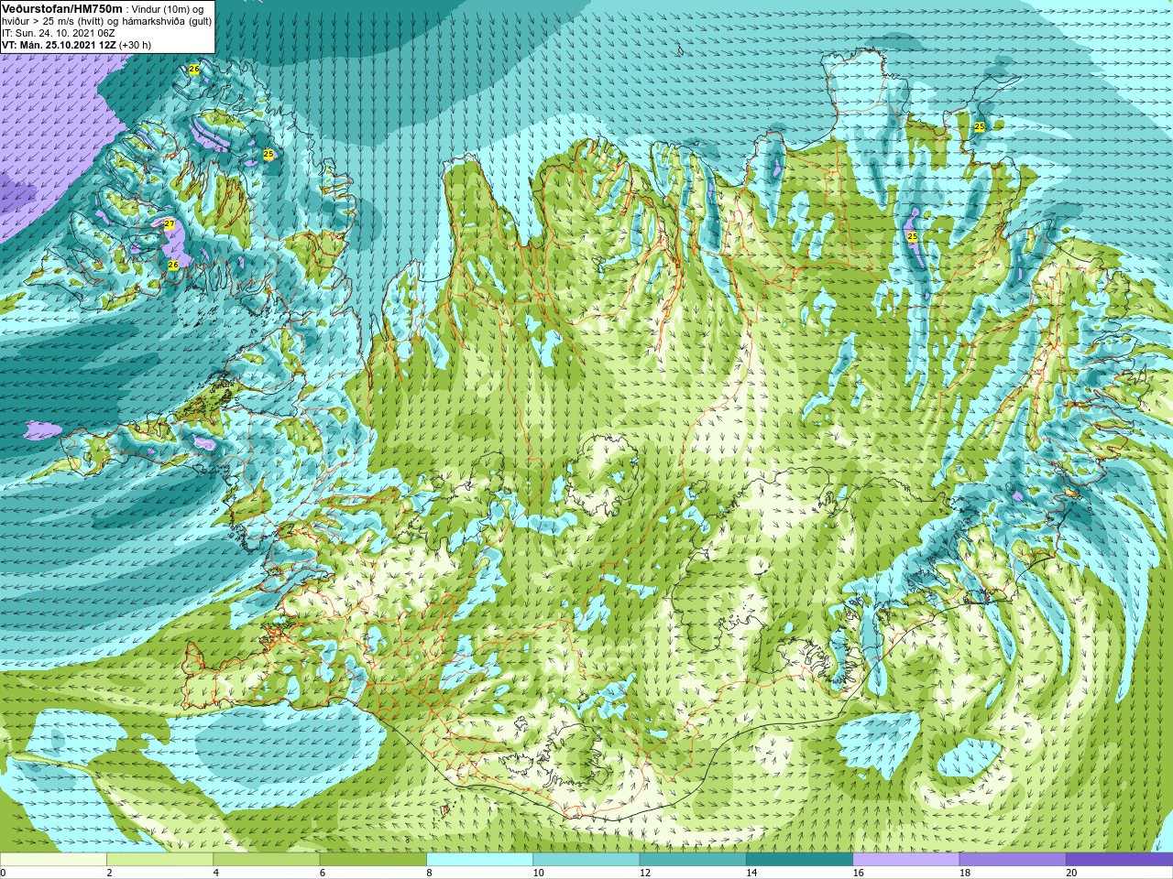Image resolution: width=1173 pixels, height=879 pixels.
Task: Pick the light lavender 16–18 legend swatch
Action: [905, 860]
